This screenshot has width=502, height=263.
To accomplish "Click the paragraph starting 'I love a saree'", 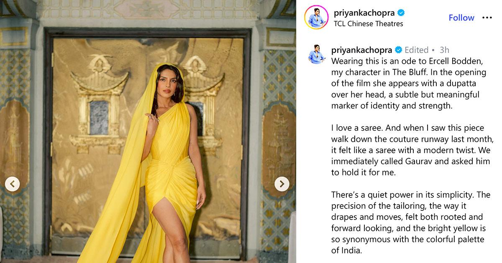I will [x=412, y=150].
